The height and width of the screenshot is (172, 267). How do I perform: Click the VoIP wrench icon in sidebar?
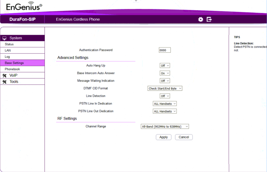[x=4, y=75]
